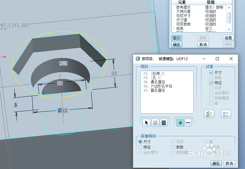Viewport: 245px width, 169px height.
Task: Click the UDF12 dialog title icon
Action: coord(138,59)
